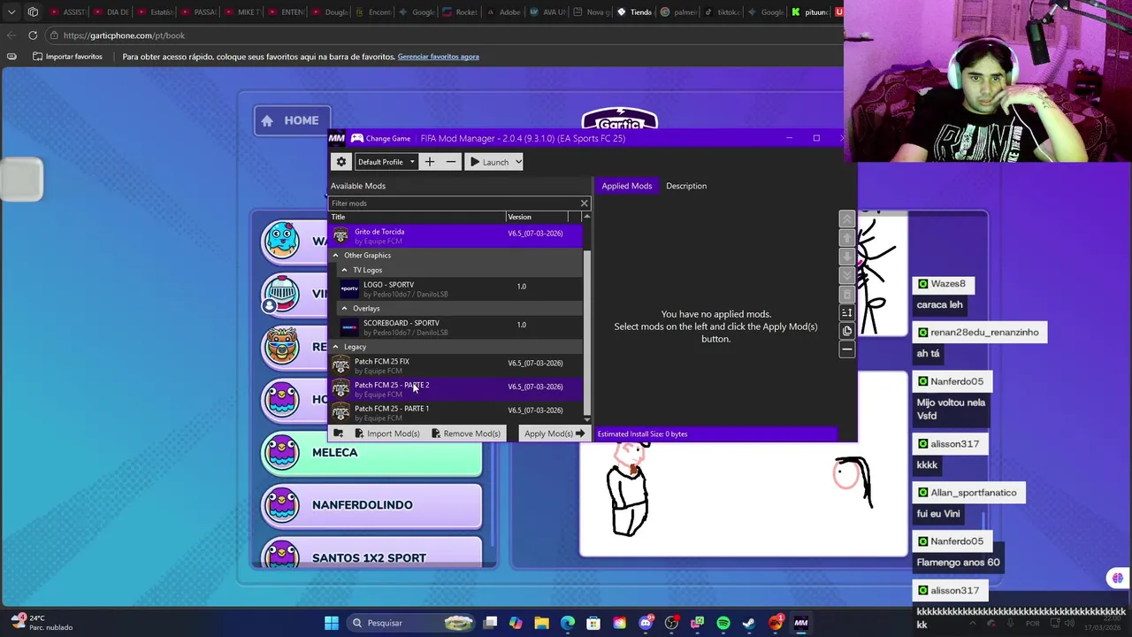This screenshot has height=637, width=1132.
Task: Select player NANFERDOLINDO in Gartic list
Action: (371, 505)
